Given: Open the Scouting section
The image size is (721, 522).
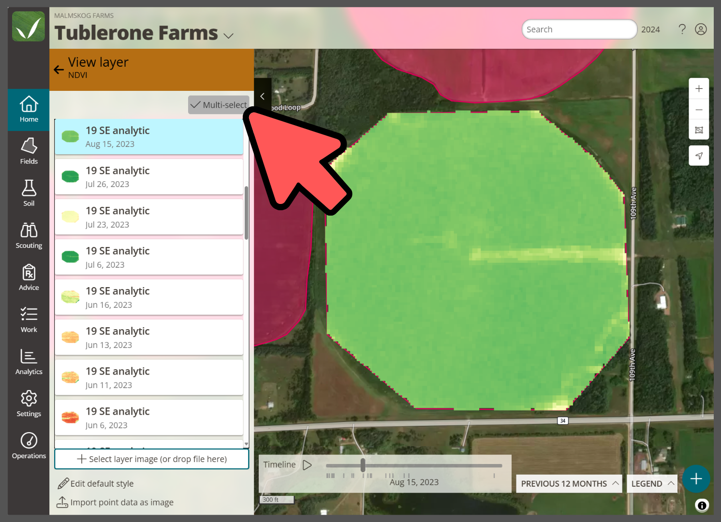Looking at the screenshot, I should point(29,236).
